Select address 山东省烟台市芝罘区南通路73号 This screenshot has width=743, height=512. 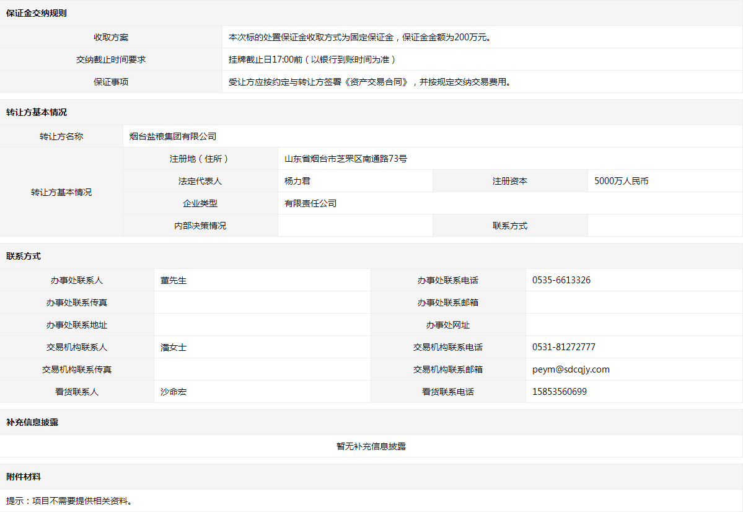[x=345, y=158]
